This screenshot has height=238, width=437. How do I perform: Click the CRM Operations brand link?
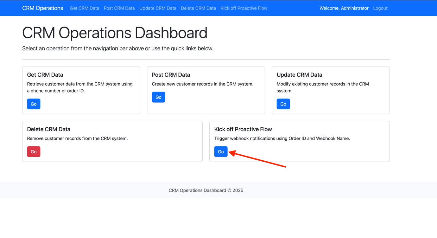pyautogui.click(x=42, y=8)
